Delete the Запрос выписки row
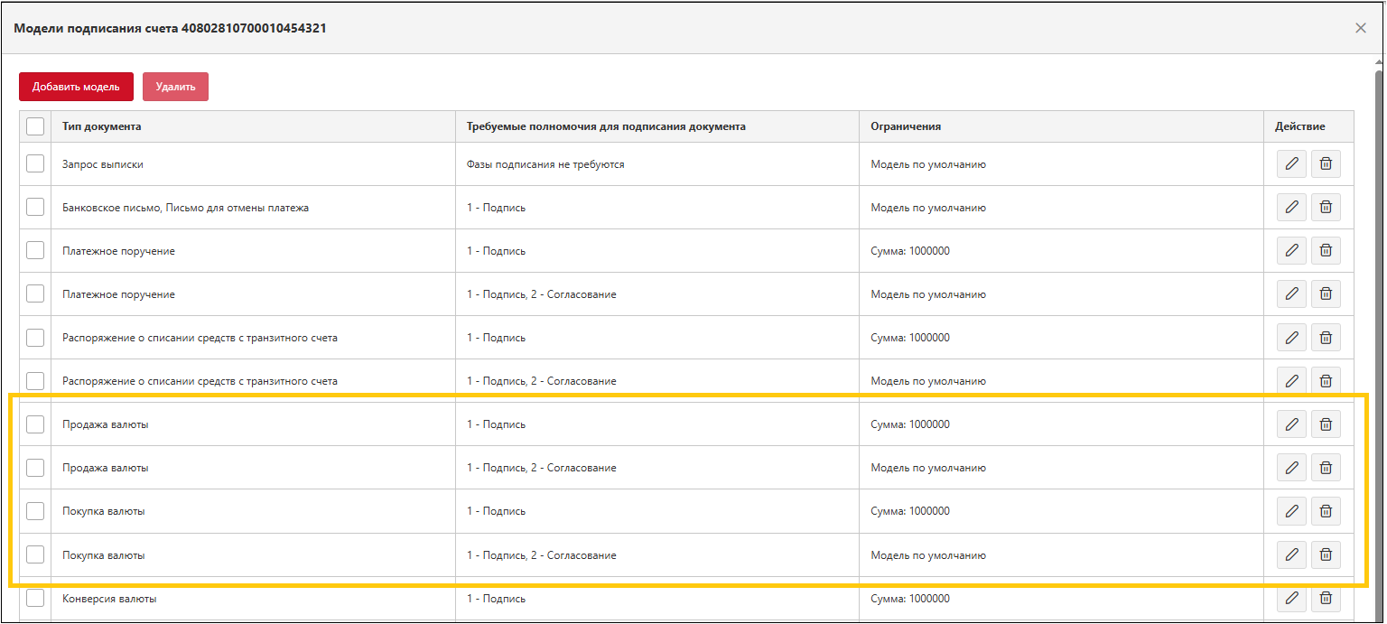1387x624 pixels. (x=1326, y=163)
